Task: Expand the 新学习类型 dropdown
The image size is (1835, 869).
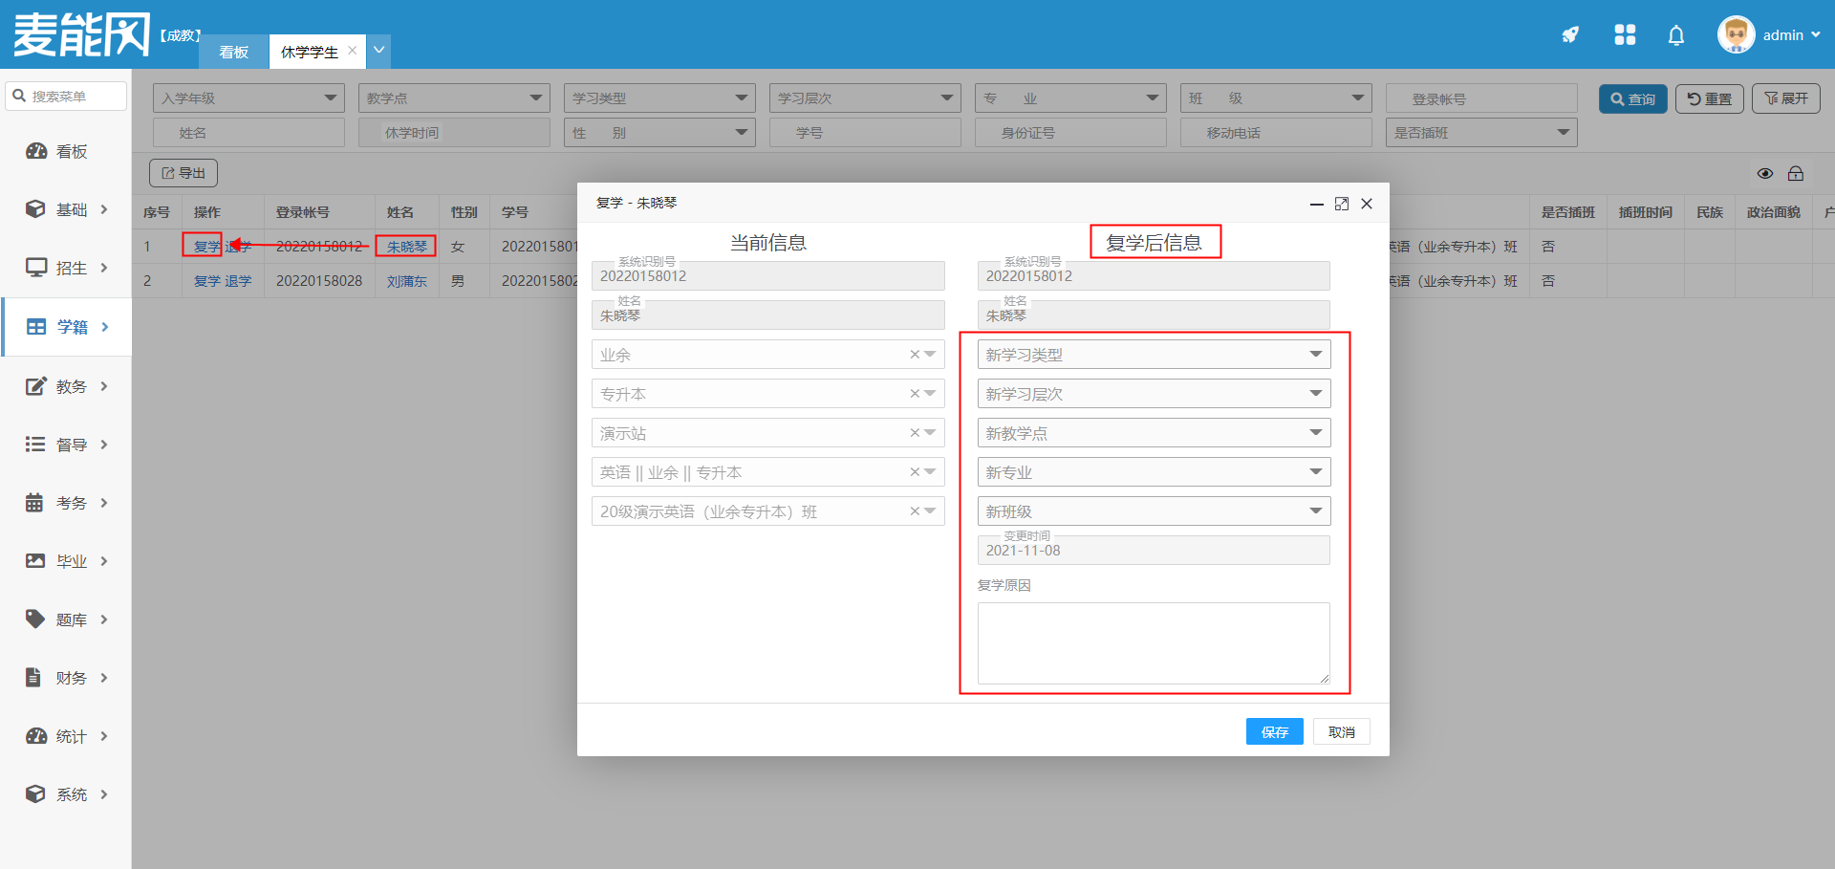Action: [x=1154, y=355]
